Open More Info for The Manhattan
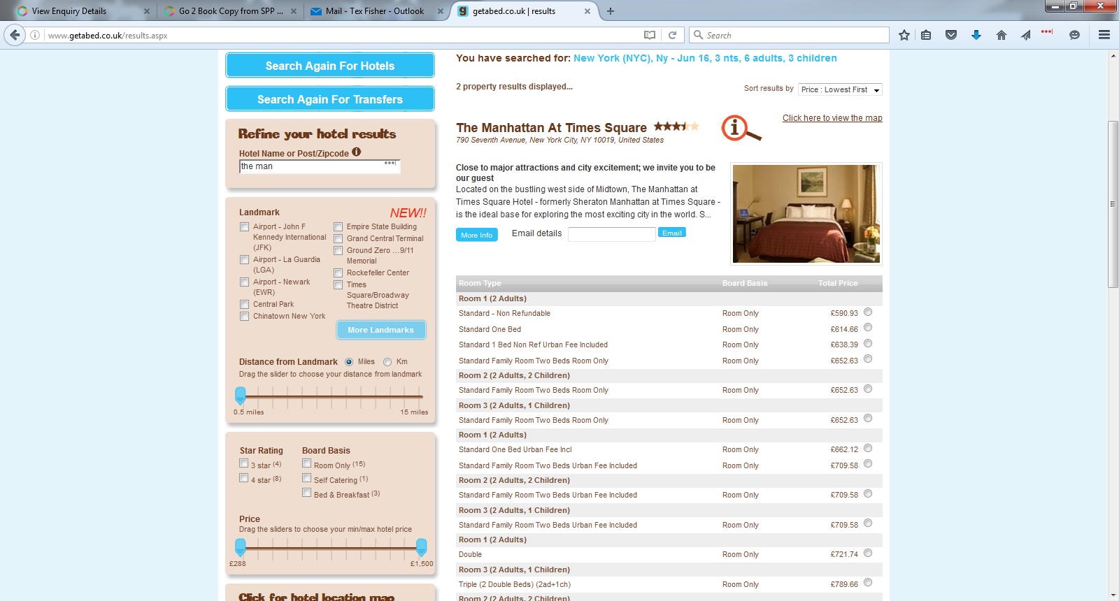Image resolution: width=1119 pixels, height=601 pixels. coord(477,235)
